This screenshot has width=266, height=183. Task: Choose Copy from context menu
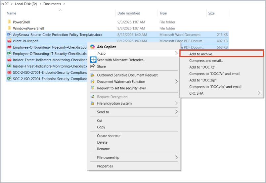point(134,127)
